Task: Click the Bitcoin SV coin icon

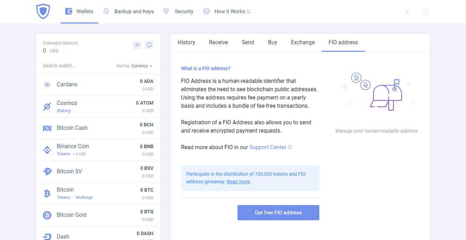Action: point(47,172)
